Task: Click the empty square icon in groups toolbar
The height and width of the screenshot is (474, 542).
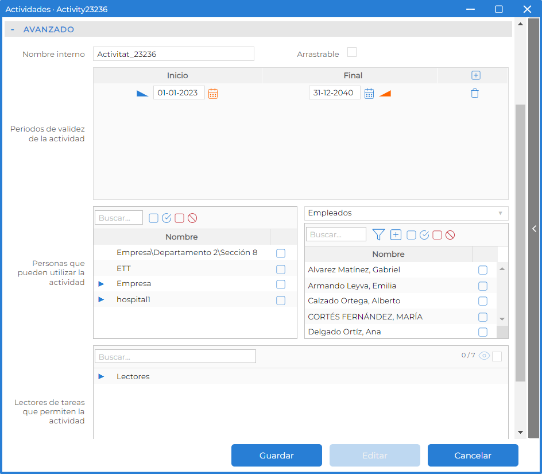Action: (153, 218)
